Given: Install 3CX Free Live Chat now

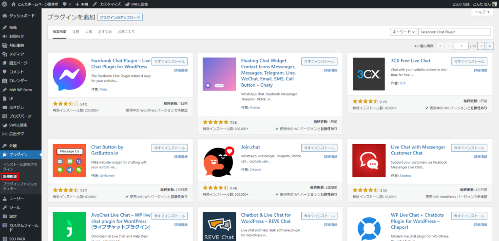Looking at the screenshot, I should click(x=469, y=61).
